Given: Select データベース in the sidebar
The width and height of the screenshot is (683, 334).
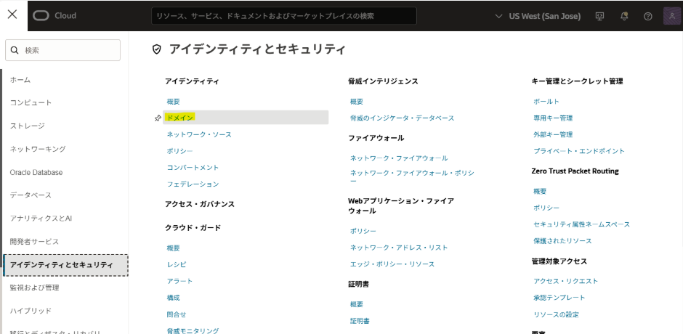Looking at the screenshot, I should click(x=31, y=195).
